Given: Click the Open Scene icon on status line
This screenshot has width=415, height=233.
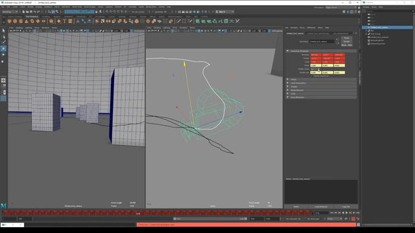Looking at the screenshot, I should [27, 12].
